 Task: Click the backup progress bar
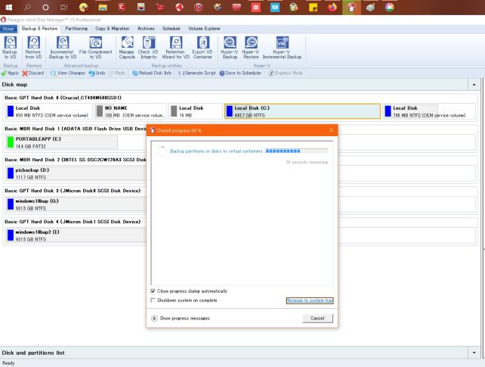[296, 151]
